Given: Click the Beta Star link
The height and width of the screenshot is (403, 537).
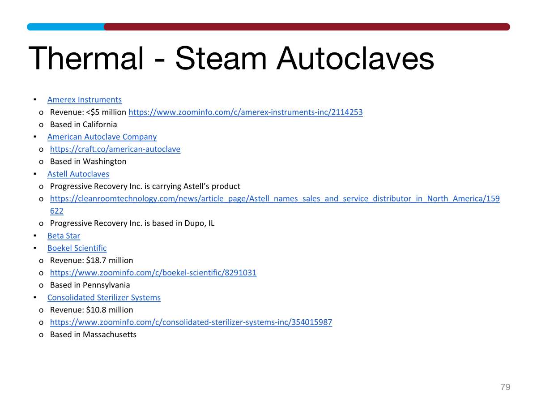Looking at the screenshot, I should pyautogui.click(x=64, y=236).
